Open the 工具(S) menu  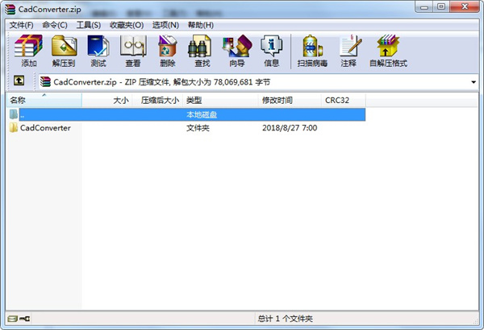pos(89,25)
